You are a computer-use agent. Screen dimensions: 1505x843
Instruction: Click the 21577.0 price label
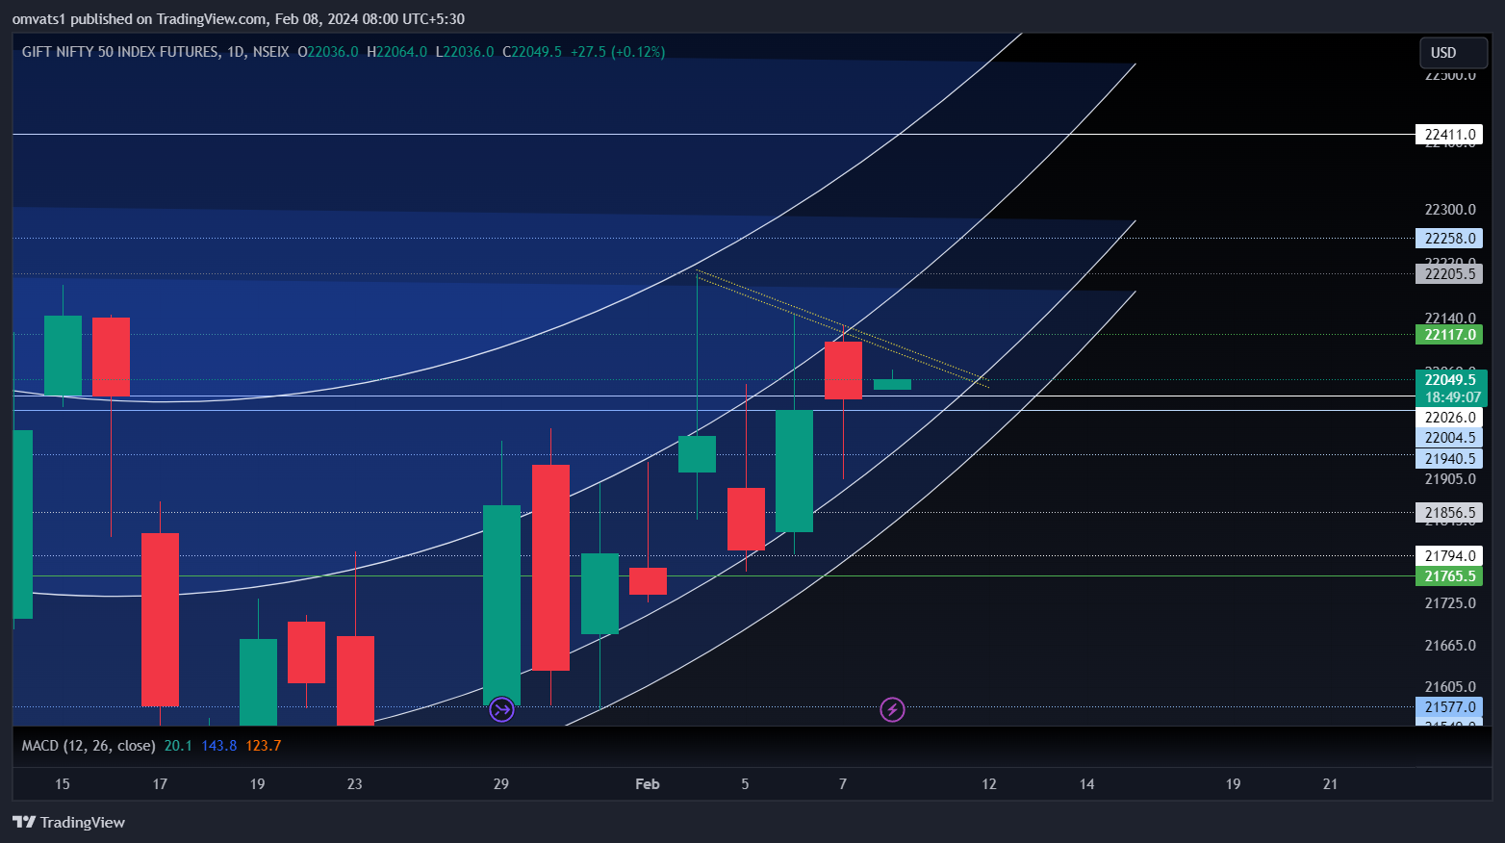[x=1449, y=707]
